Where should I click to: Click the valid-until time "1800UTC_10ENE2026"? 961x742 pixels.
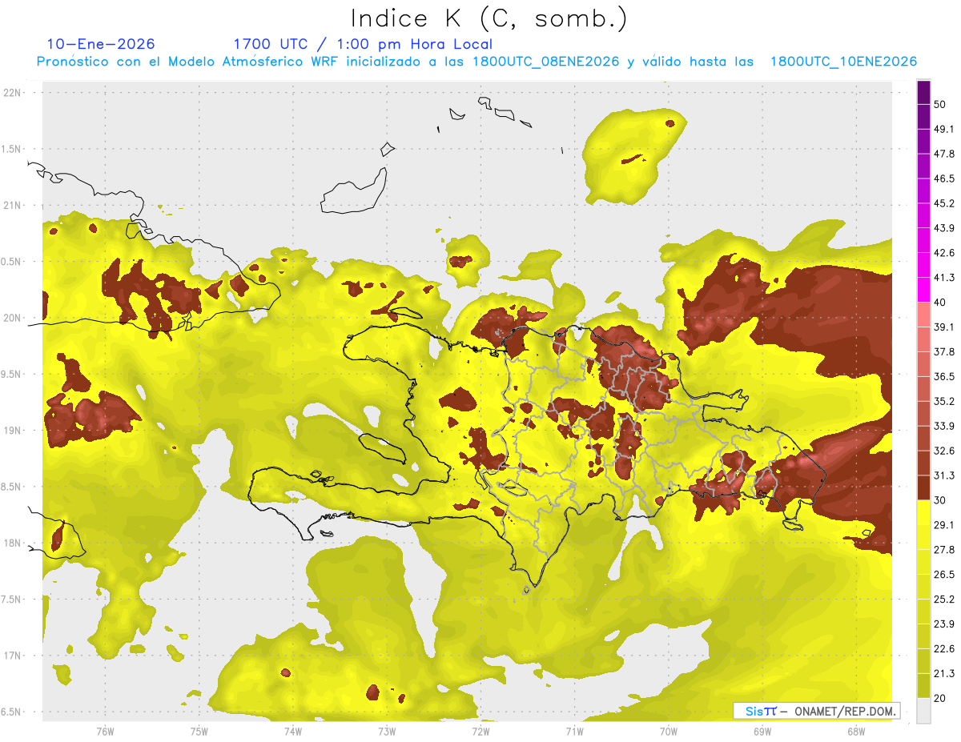click(x=843, y=61)
